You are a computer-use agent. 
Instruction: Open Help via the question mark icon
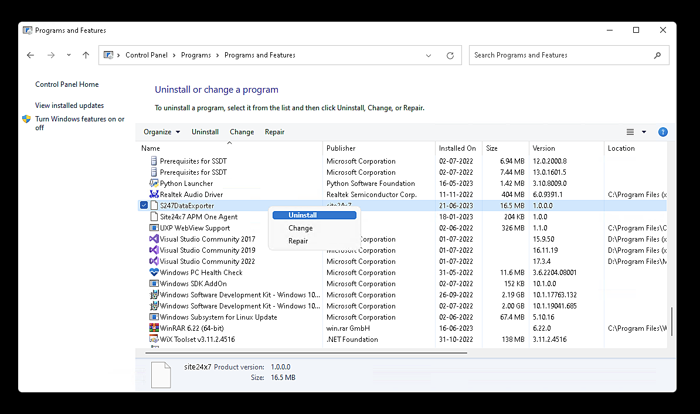(x=662, y=131)
